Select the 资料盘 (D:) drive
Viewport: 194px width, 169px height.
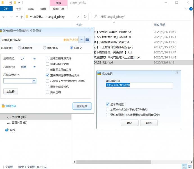point(19,117)
